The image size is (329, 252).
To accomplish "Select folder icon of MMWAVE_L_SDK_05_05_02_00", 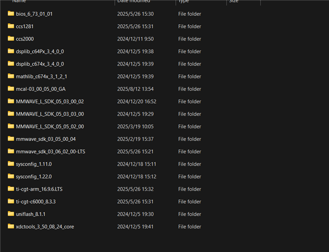I will (11, 126).
